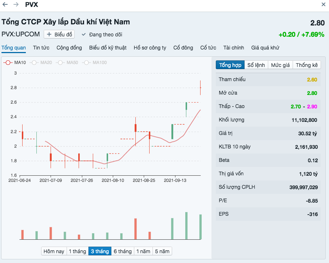Switch to the Cộng đồng tab
The image size is (329, 263).
69,48
